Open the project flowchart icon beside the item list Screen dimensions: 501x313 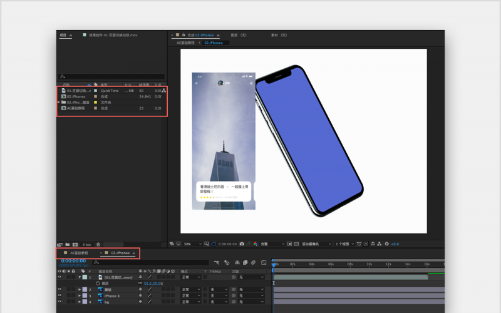(x=164, y=91)
